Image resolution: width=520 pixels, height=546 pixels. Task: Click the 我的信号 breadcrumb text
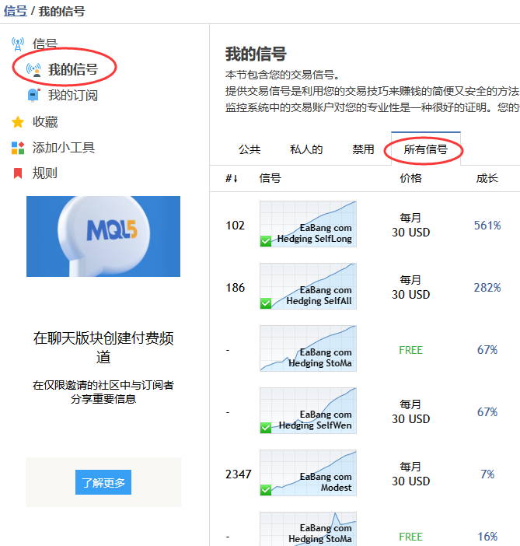[61, 11]
